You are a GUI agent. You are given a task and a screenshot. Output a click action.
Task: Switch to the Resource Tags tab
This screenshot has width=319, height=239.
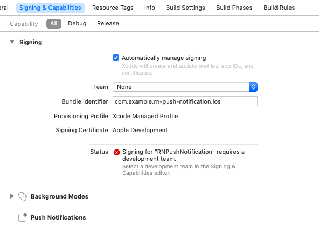[113, 8]
